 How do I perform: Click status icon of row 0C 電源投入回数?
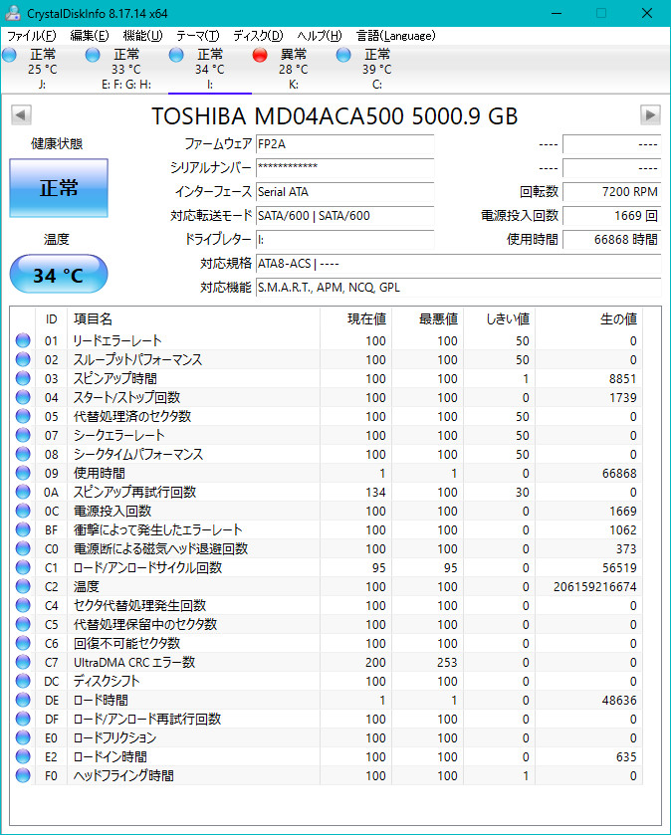[23, 511]
